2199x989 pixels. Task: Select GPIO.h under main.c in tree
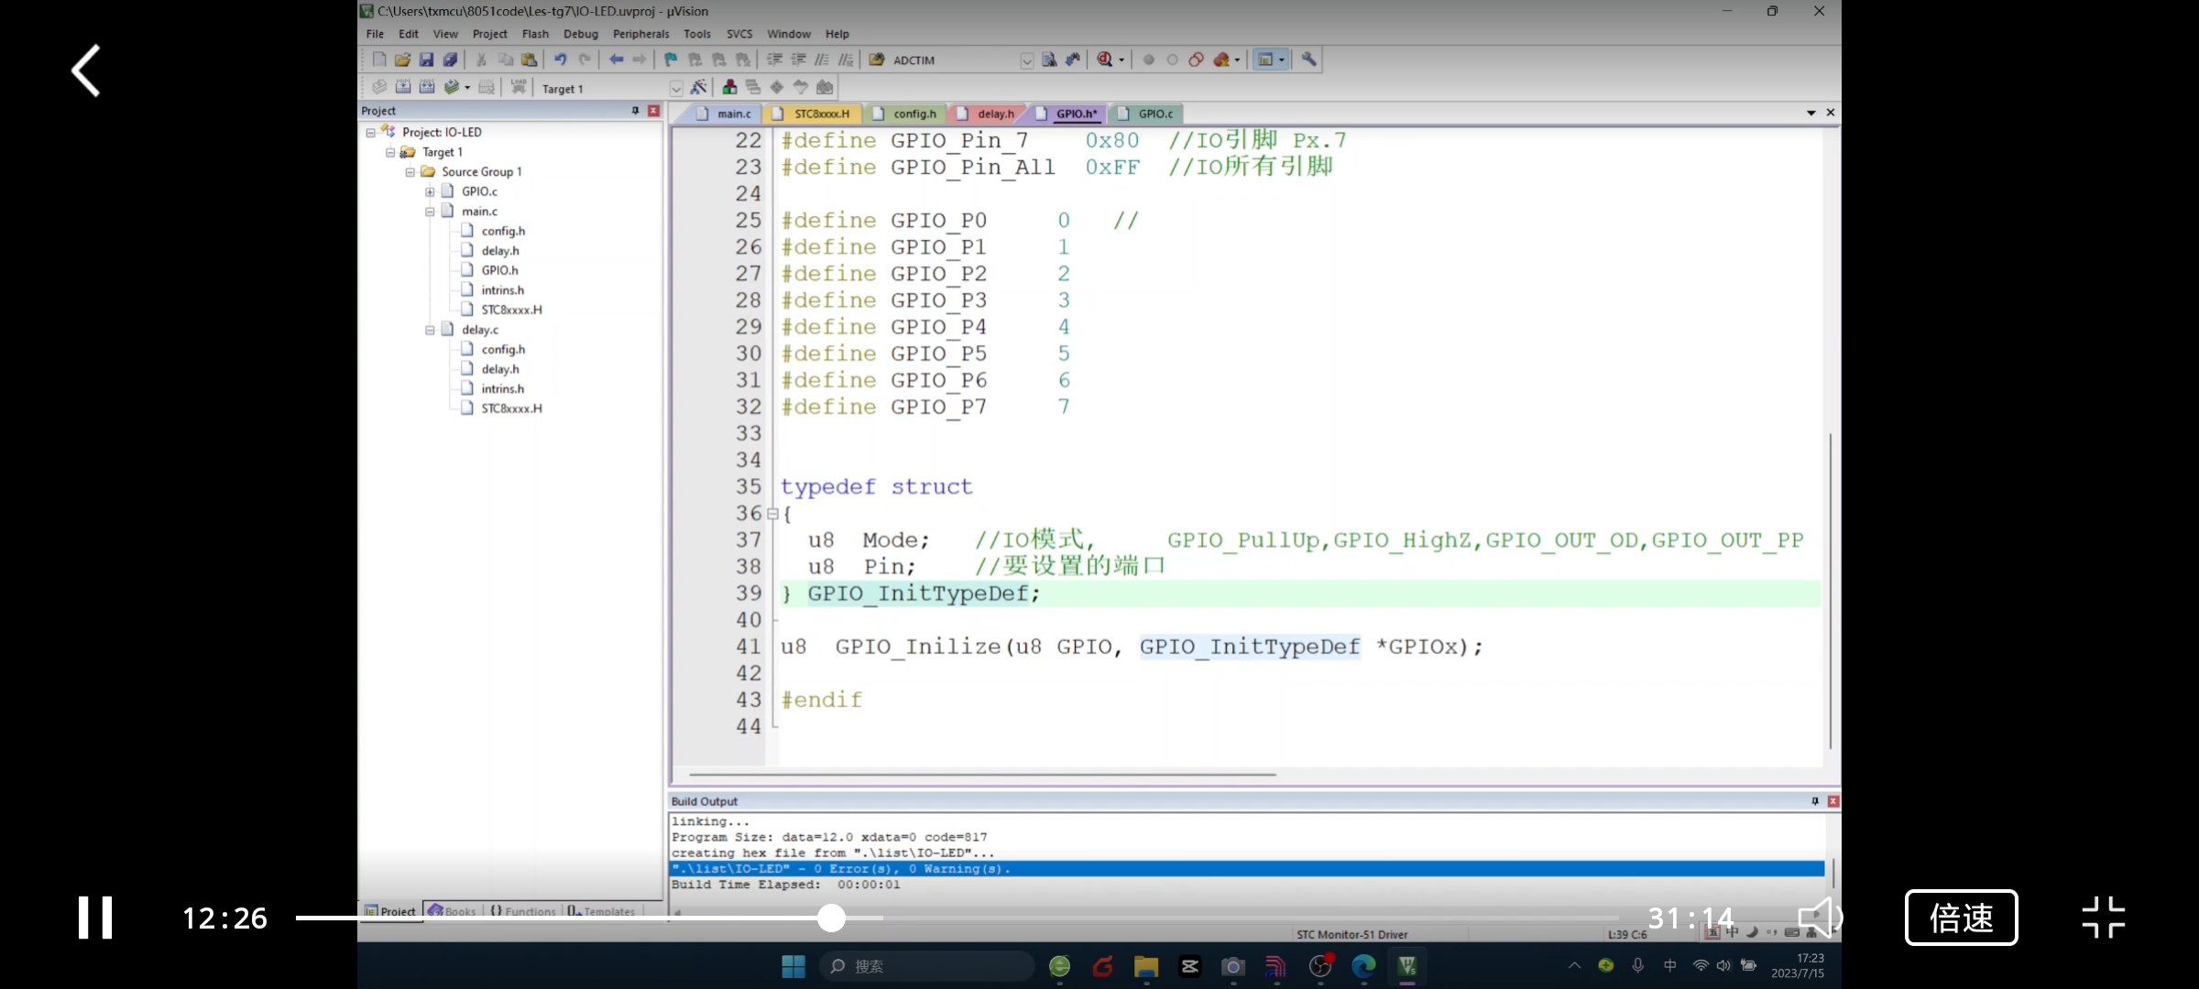click(499, 270)
